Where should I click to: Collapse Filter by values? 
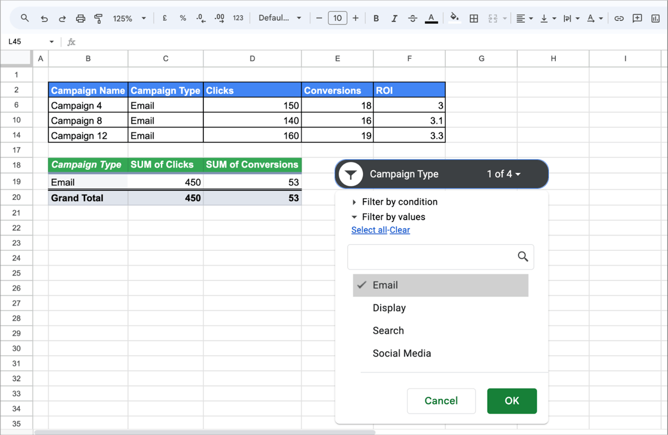pyautogui.click(x=389, y=217)
